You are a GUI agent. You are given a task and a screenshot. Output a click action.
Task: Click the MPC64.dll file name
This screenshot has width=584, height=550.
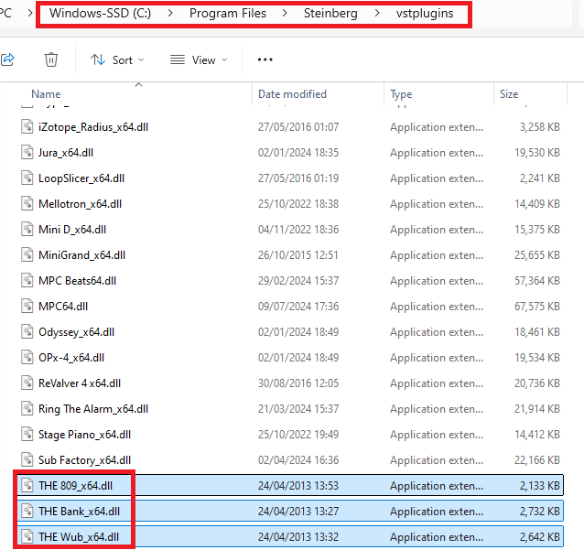63,307
